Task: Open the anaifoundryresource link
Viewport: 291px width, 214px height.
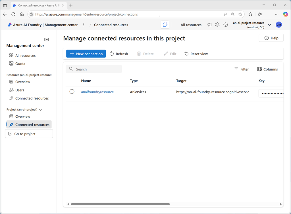Action: [97, 92]
